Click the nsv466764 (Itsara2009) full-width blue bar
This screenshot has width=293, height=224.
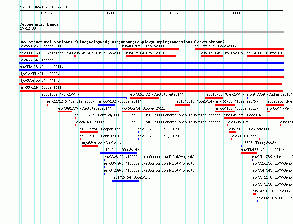point(151,63)
